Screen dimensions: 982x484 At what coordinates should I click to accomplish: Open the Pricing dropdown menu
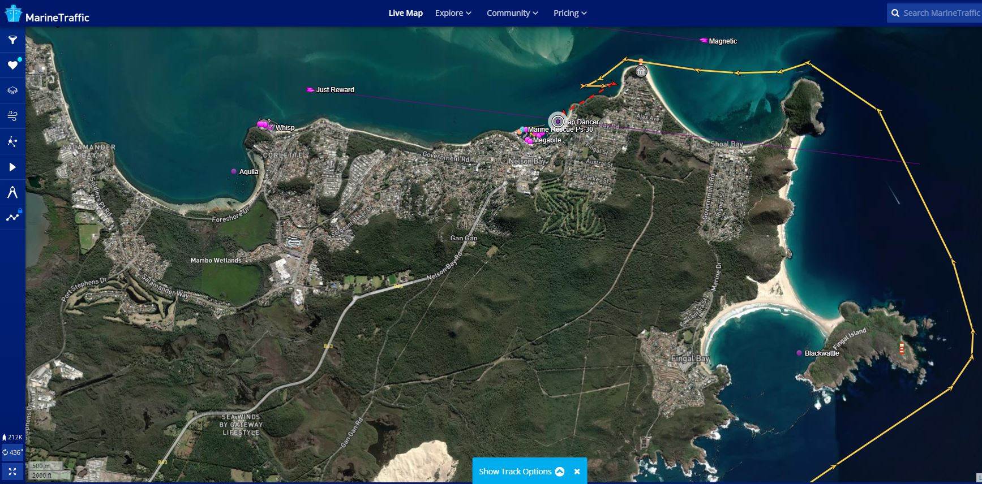(x=570, y=13)
